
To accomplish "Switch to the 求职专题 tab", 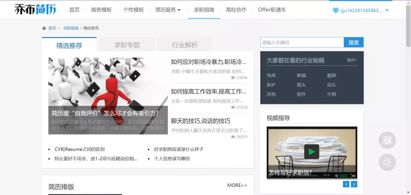I will tap(127, 45).
